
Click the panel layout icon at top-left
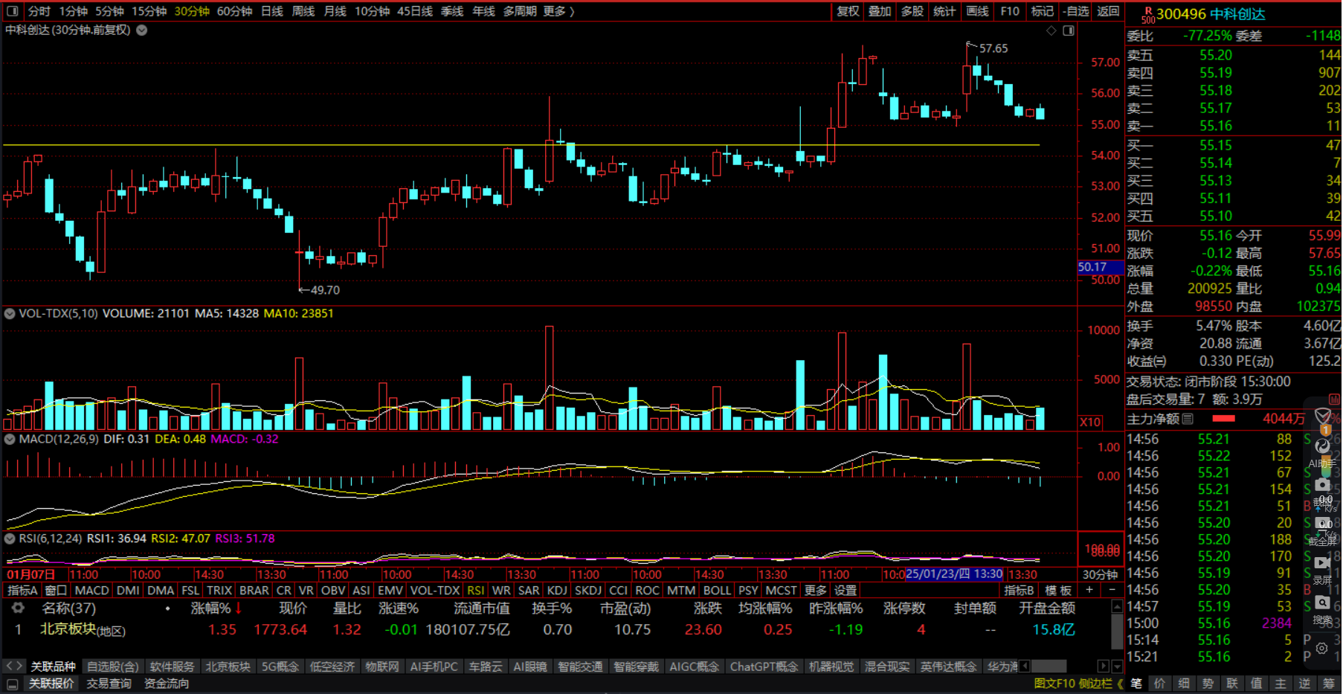[x=12, y=11]
